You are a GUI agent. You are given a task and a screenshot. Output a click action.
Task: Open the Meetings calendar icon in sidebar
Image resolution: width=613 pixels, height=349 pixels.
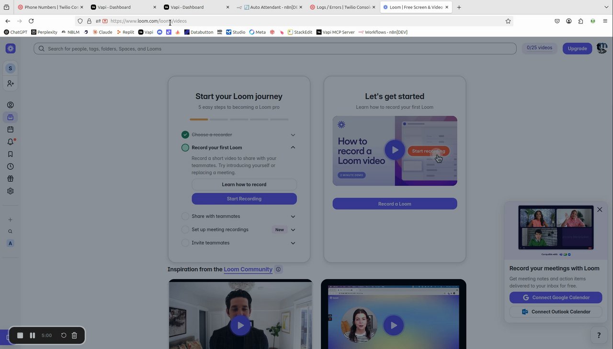pyautogui.click(x=11, y=130)
